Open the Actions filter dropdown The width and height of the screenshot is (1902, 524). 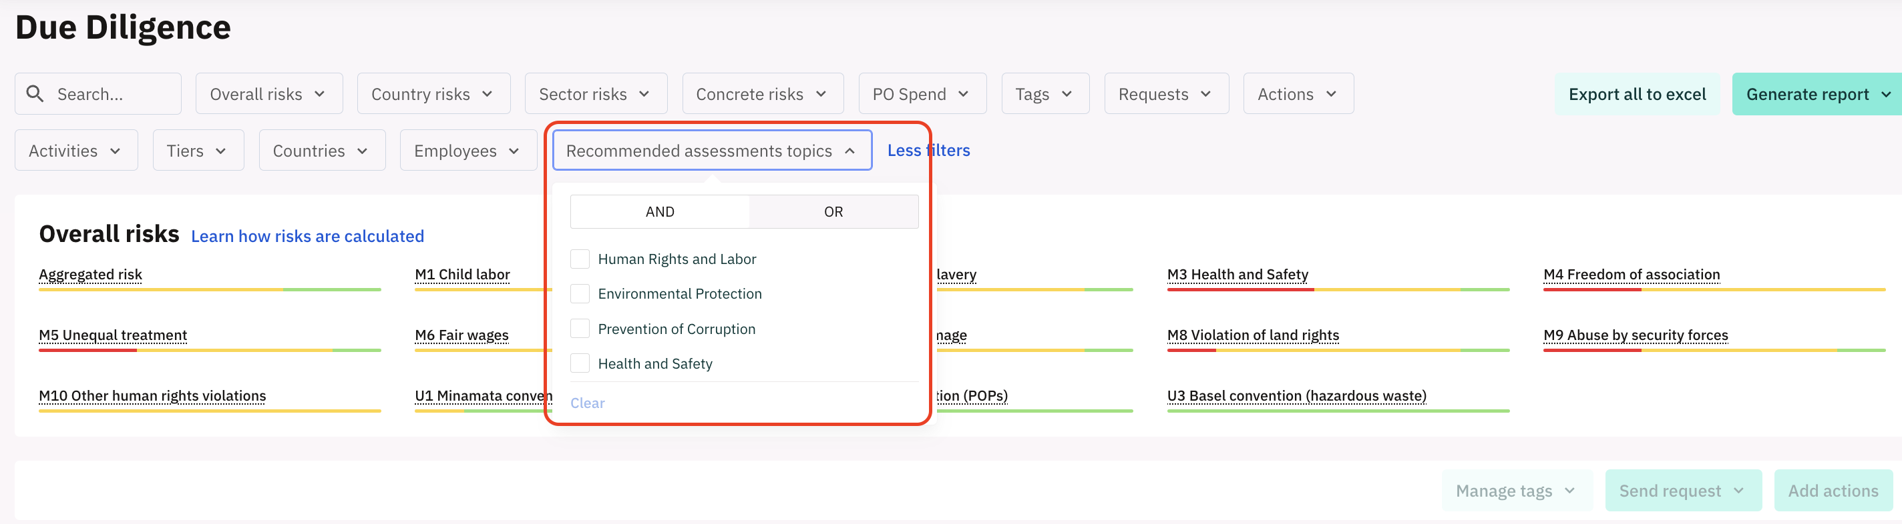1298,93
